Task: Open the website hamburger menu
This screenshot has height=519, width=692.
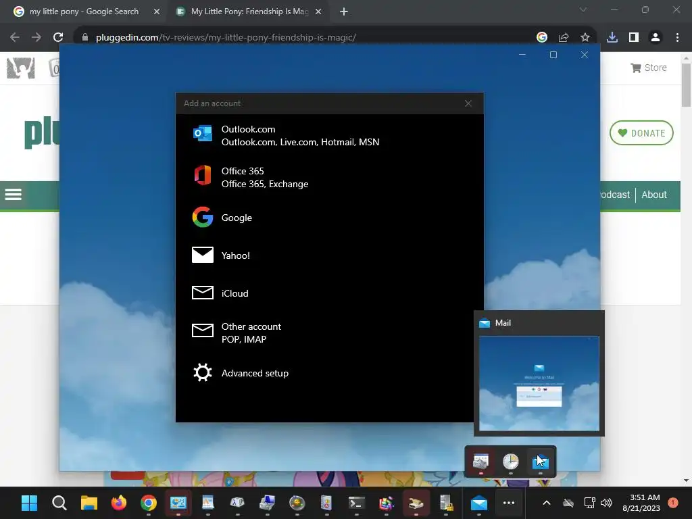Action: tap(14, 194)
